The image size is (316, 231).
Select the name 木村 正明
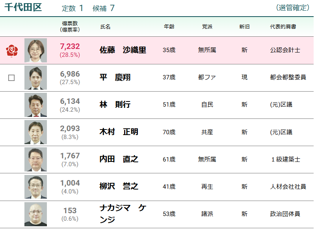119,132
